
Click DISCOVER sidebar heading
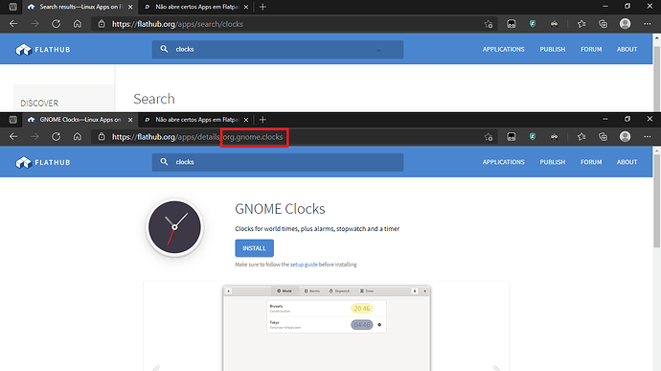coord(39,103)
